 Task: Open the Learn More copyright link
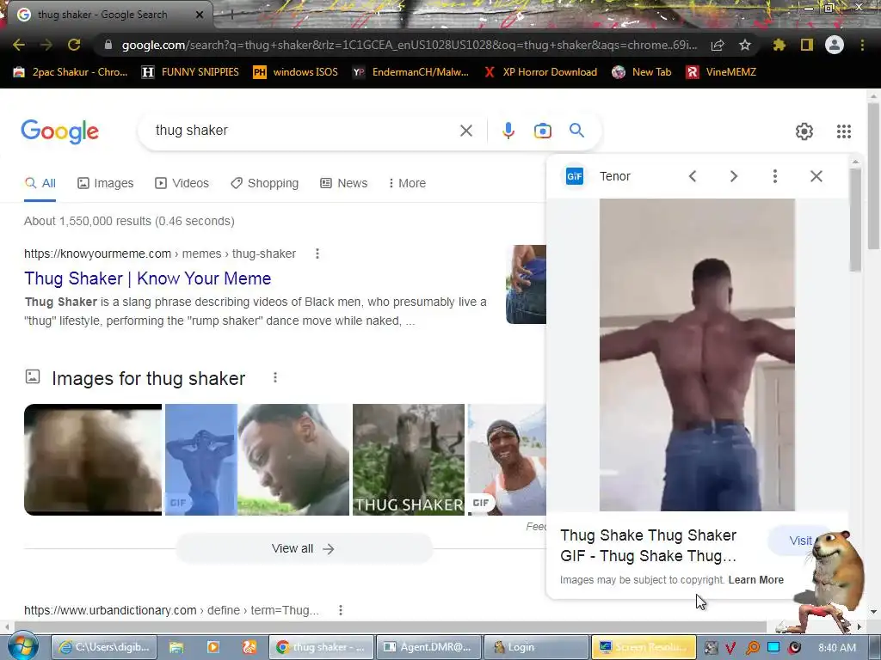[755, 580]
